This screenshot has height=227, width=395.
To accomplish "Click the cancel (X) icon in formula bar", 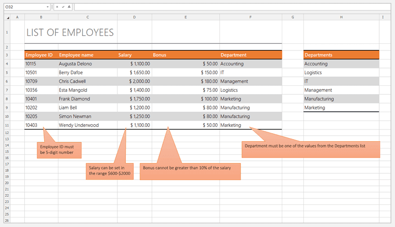I will point(57,7).
